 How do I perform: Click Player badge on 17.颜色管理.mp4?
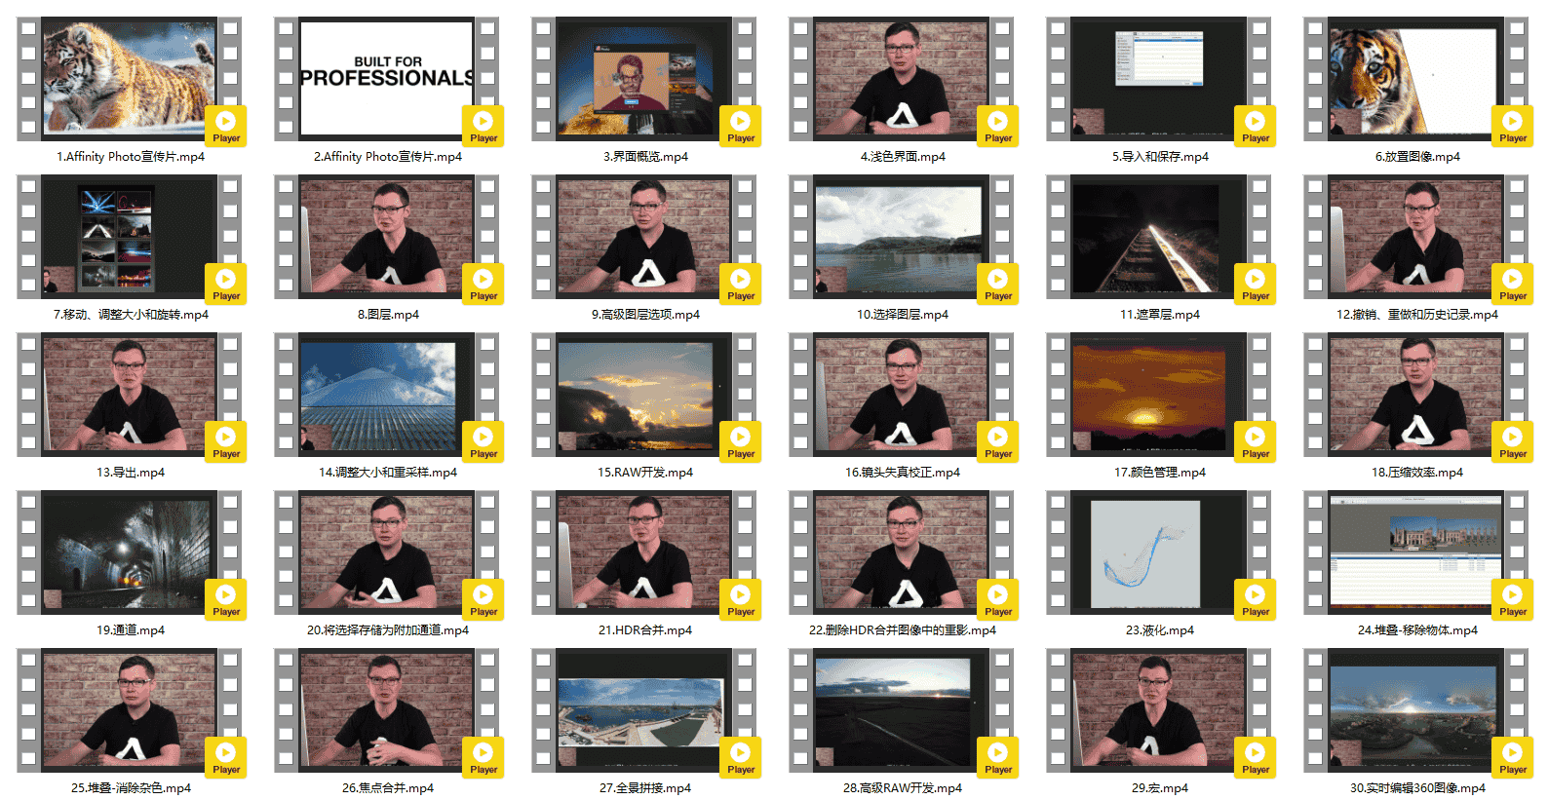(x=1256, y=441)
